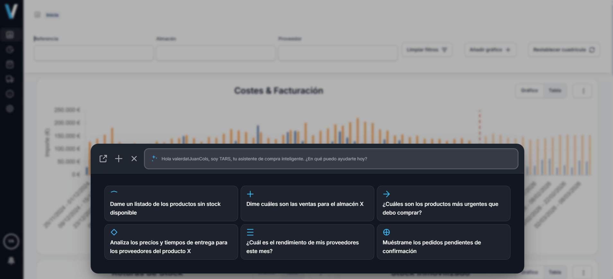Close the TARS assistant panel

[x=134, y=159]
